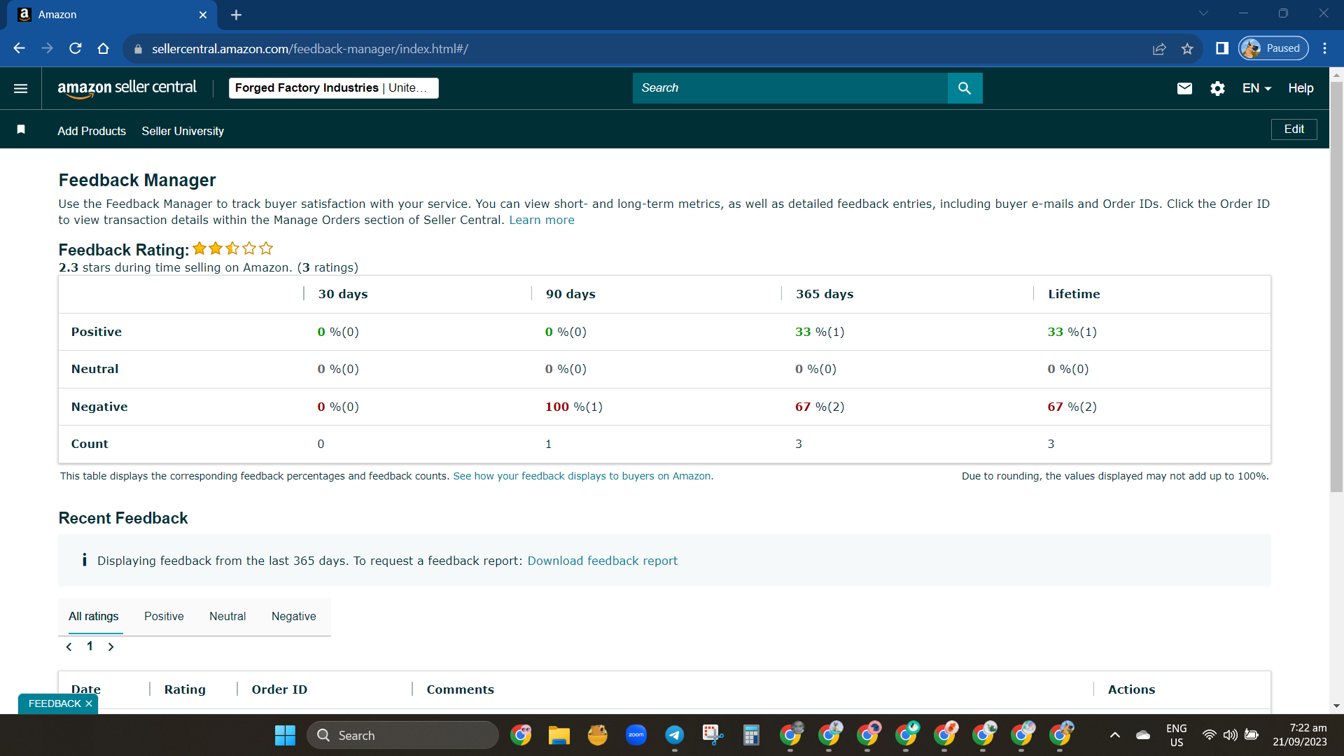Select the All ratings tab
Image resolution: width=1344 pixels, height=756 pixels.
[94, 617]
